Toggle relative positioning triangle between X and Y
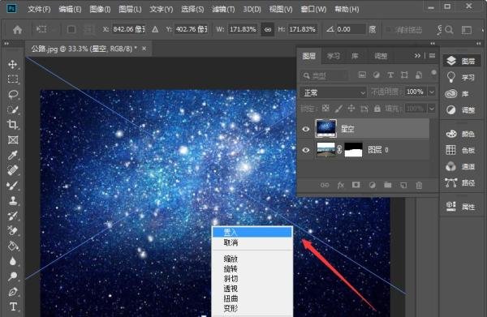 [x=155, y=29]
